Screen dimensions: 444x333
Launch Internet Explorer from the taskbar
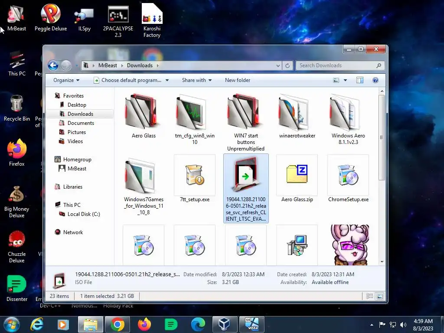pos(37,324)
